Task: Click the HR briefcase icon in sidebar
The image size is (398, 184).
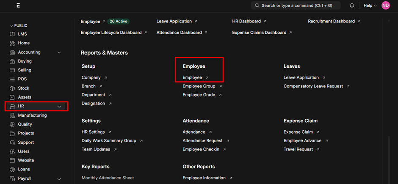Action: [x=12, y=107]
